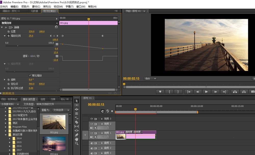255x155 pixels.
Task: Click the Go to In Point button
Action: 188,92
